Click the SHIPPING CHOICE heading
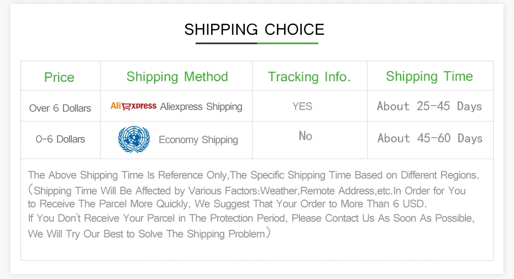514x279 pixels. click(x=254, y=29)
